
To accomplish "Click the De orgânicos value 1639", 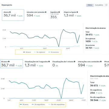I will coord(88,41).
